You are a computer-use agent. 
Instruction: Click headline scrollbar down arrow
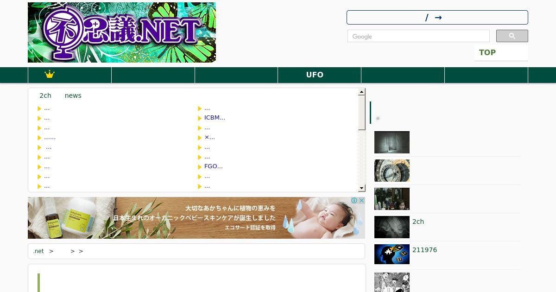click(362, 188)
